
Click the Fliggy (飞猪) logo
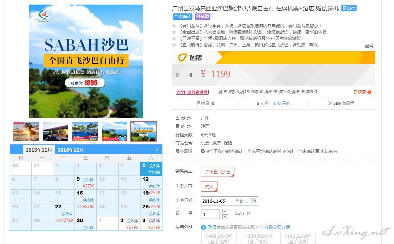(x=190, y=58)
